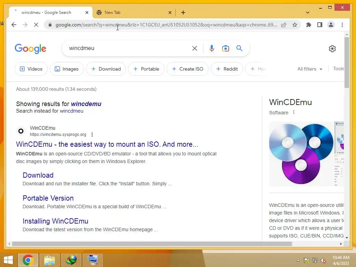Select the wincdmeu Google Search tab
The image size is (356, 267).
click(51, 13)
